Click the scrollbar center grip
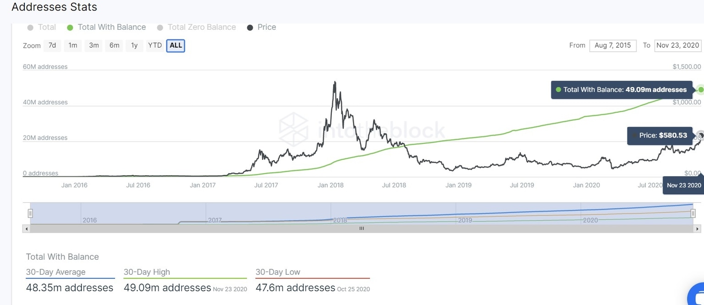Image resolution: width=704 pixels, height=305 pixels. tap(362, 229)
